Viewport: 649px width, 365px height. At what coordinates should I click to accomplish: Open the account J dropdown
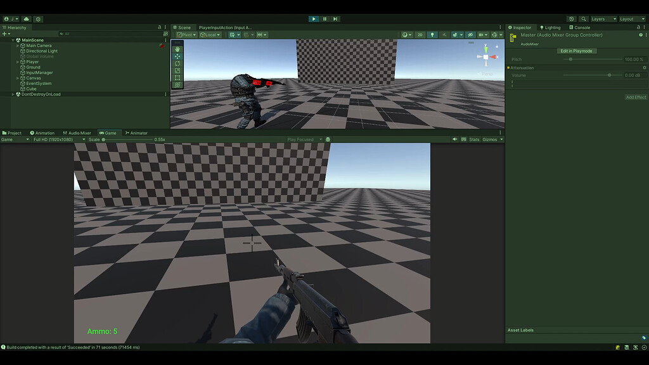11,19
